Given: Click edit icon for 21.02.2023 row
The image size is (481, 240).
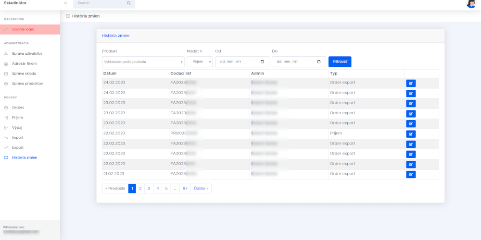Looking at the screenshot, I should [410, 174].
